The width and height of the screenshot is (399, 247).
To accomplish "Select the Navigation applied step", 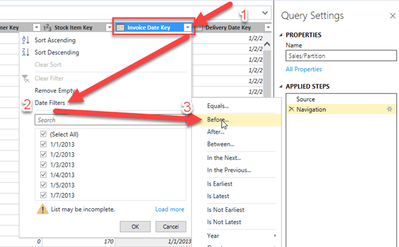I will (341, 109).
